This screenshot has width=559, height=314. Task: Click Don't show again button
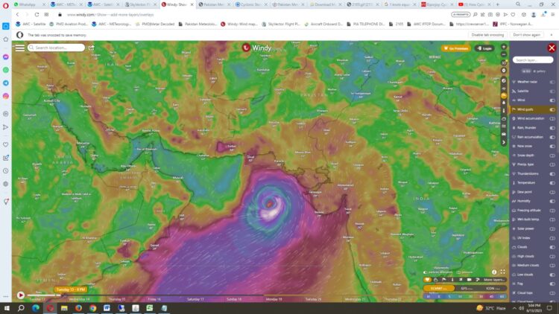(526, 35)
